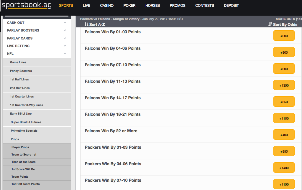
Task: Expand the PARLAY BOOSTERS chevron
Action: click(x=65, y=30)
